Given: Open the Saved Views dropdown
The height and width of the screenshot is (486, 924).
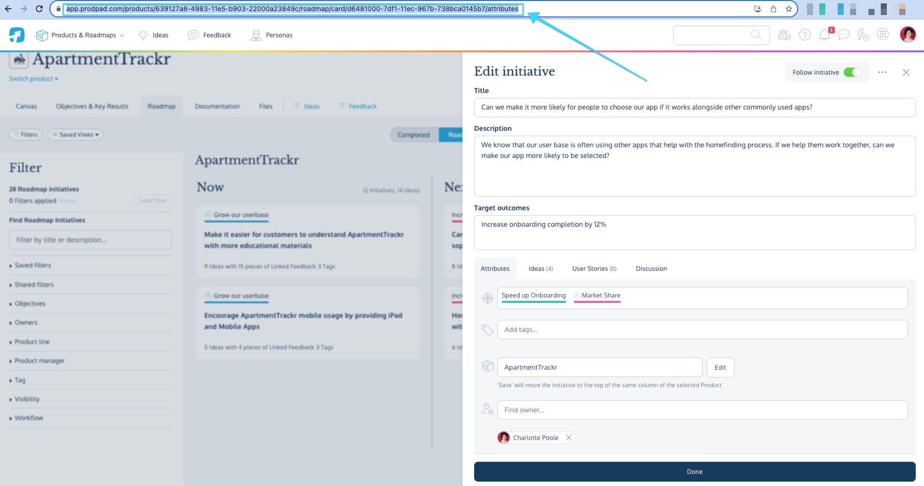Looking at the screenshot, I should [x=75, y=135].
